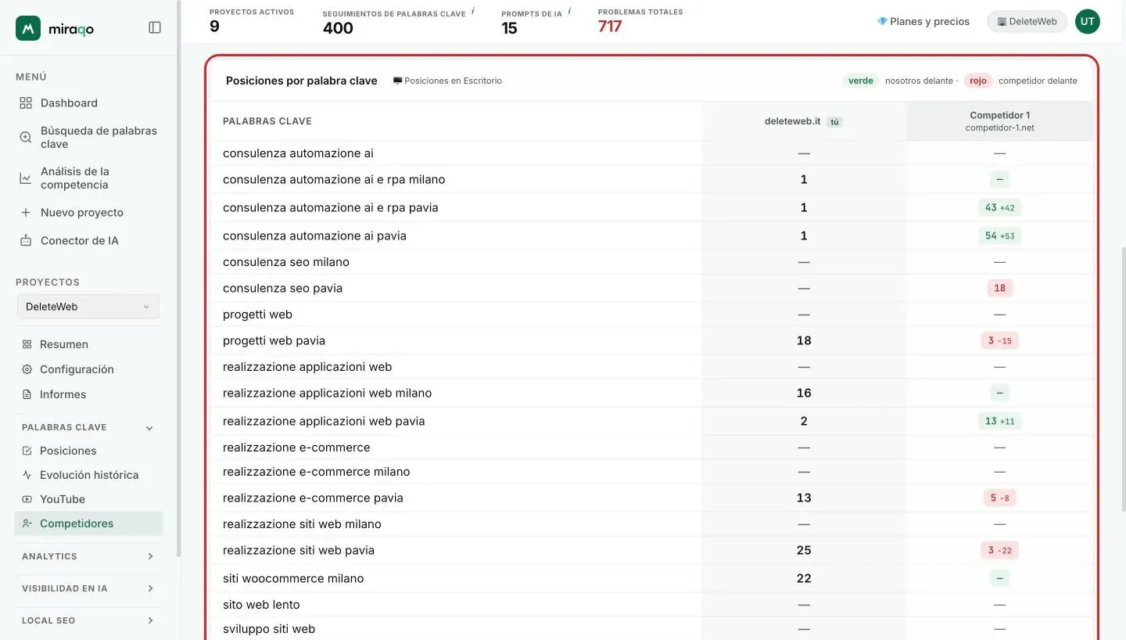The image size is (1126, 640).
Task: Click Nuevo proyecto in the menu
Action: point(82,213)
